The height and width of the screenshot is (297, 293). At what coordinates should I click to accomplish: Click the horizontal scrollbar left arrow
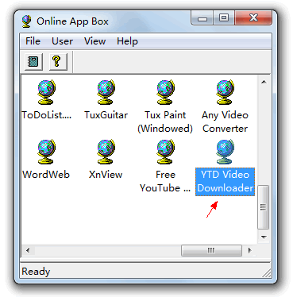coord(28,250)
